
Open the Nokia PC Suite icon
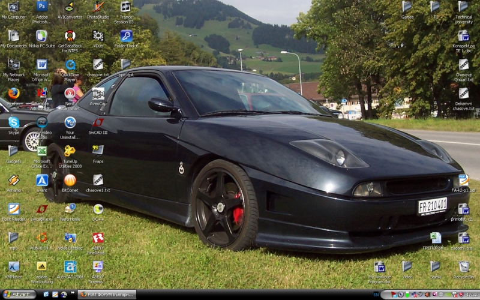coord(41,35)
